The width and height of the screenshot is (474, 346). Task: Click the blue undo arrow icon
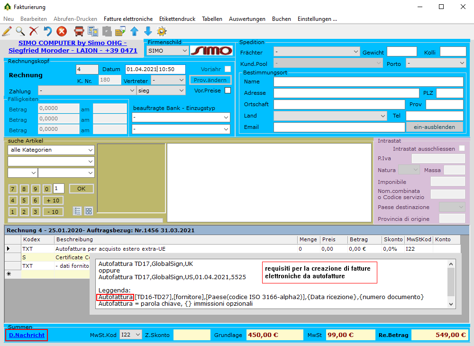(x=47, y=31)
